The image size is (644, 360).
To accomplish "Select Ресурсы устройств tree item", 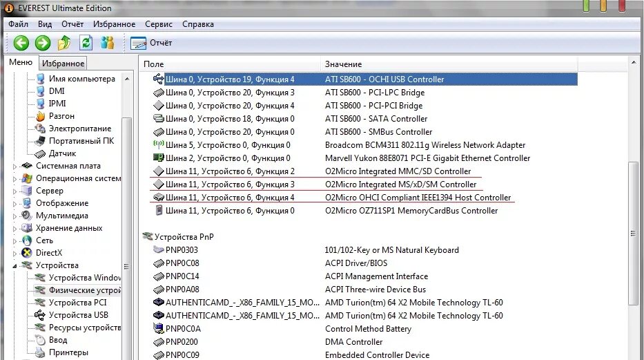I will click(x=85, y=328).
